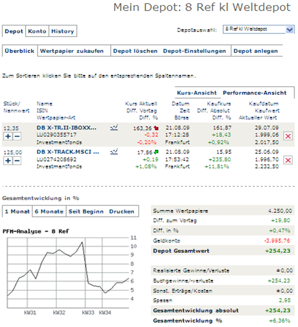Click minus button for DB X-TRACK.MSCI position
This screenshot has width=298, height=327.
point(16,160)
